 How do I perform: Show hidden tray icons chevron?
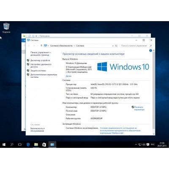point(136,144)
